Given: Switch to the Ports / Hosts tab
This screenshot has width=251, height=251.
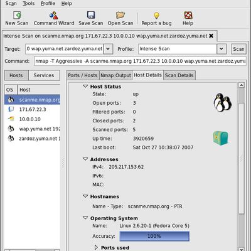Looking at the screenshot, I should (x=83, y=75).
